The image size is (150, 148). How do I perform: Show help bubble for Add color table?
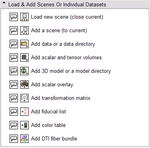coord(14,125)
